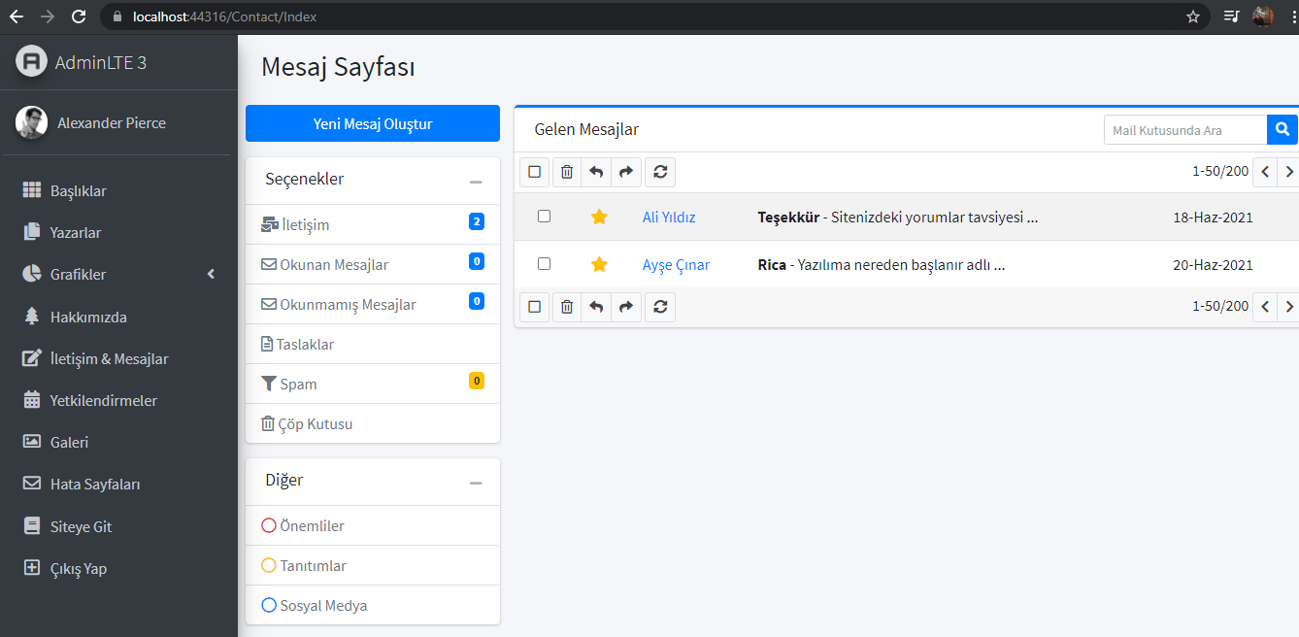Check the Ali Yıldız message checkbox
This screenshot has width=1299, height=637.
click(x=544, y=216)
